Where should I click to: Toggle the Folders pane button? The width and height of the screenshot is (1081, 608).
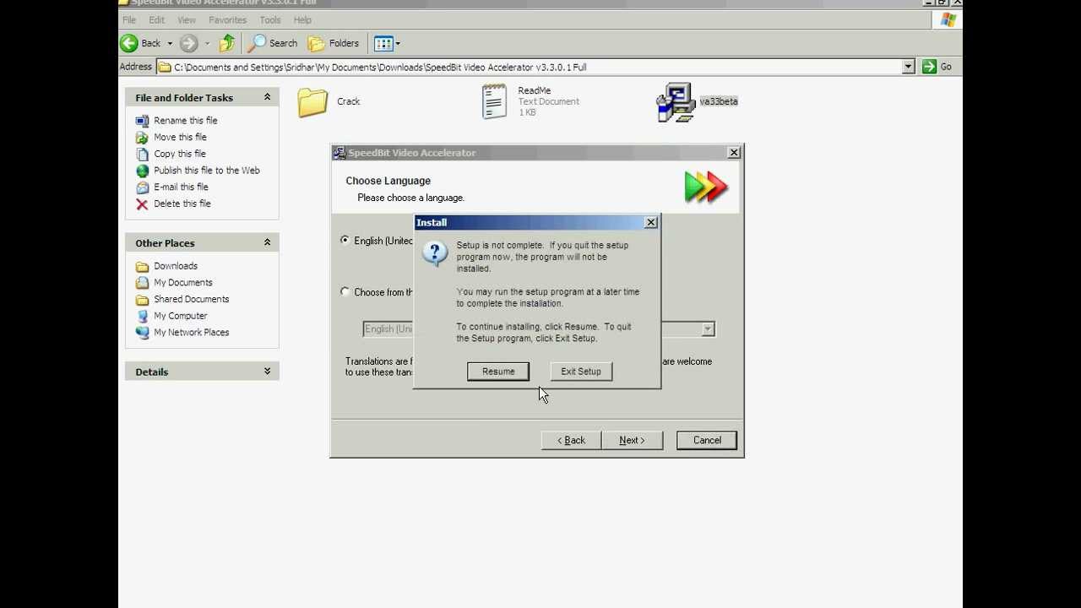pos(334,43)
